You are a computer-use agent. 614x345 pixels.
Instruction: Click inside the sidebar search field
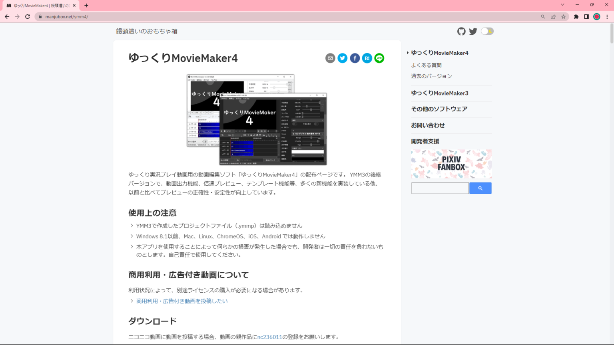[x=440, y=188]
